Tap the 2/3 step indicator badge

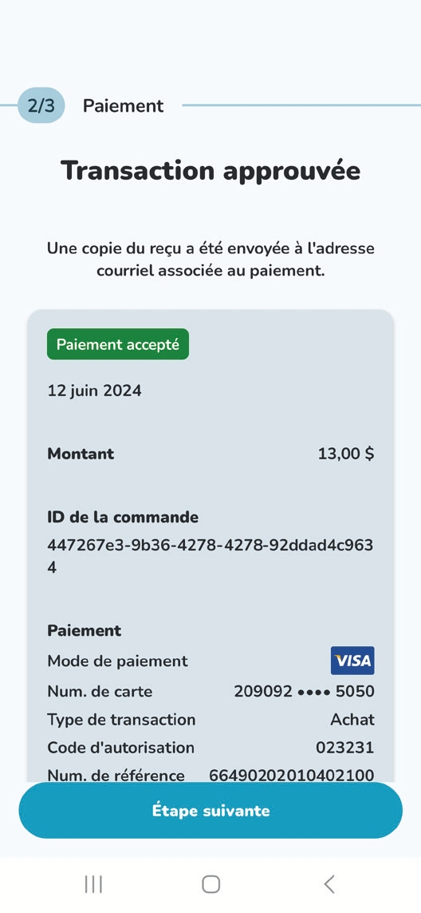(x=41, y=106)
